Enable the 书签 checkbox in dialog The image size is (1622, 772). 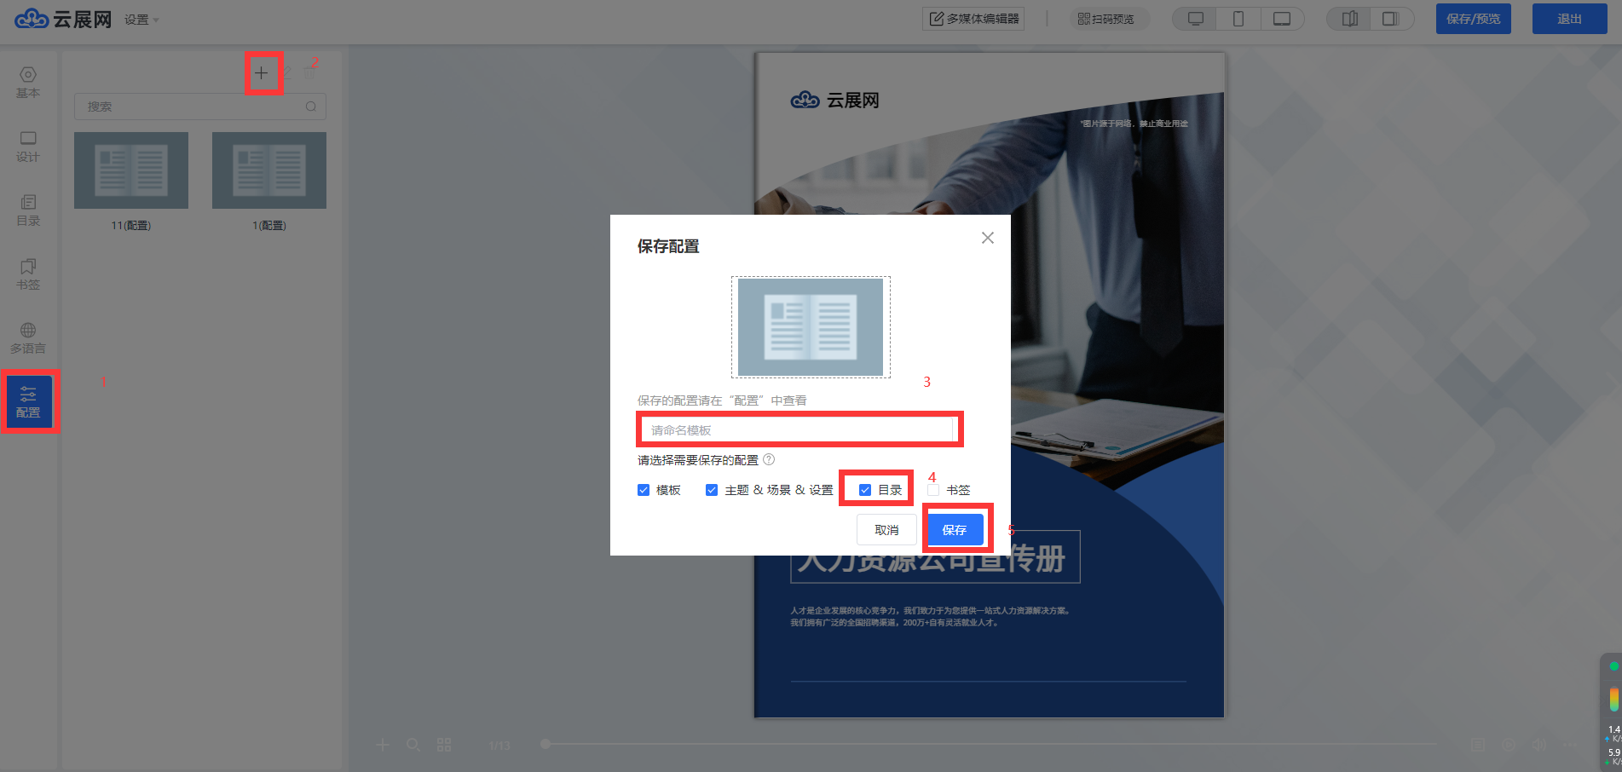pyautogui.click(x=933, y=490)
